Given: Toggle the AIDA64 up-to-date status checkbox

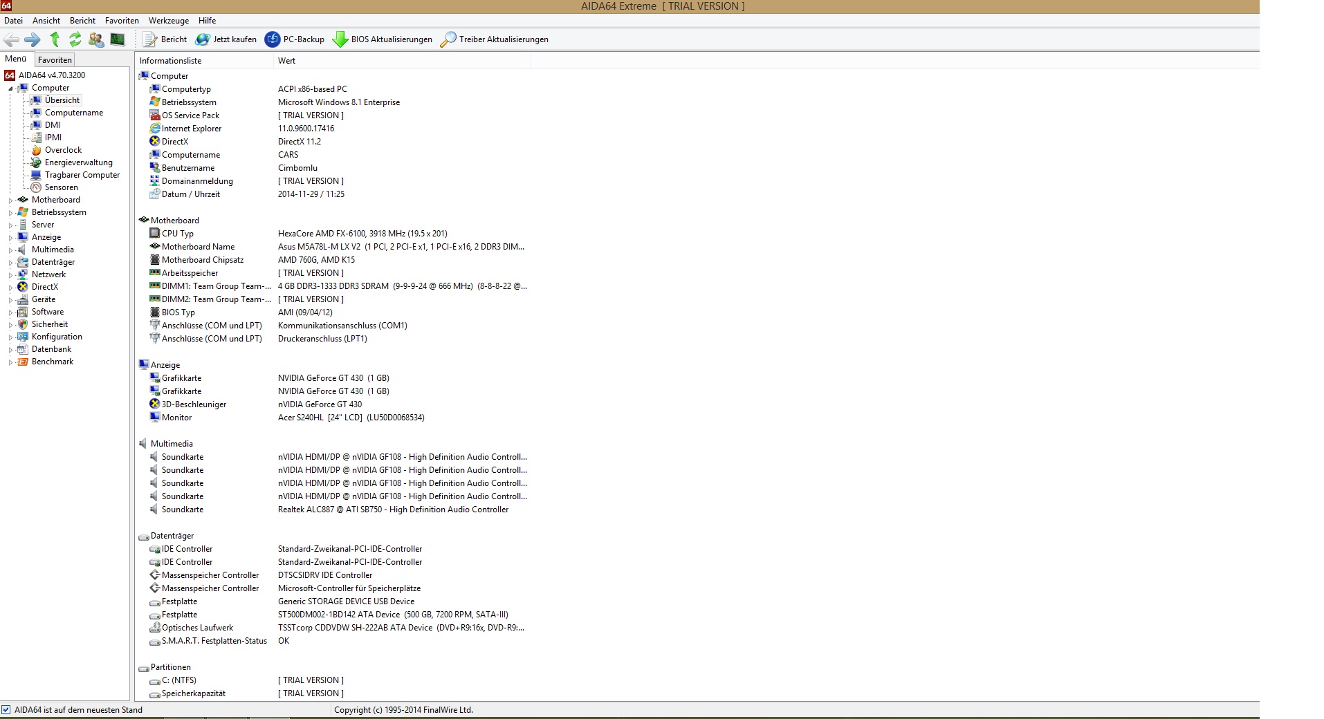Looking at the screenshot, I should [6, 709].
